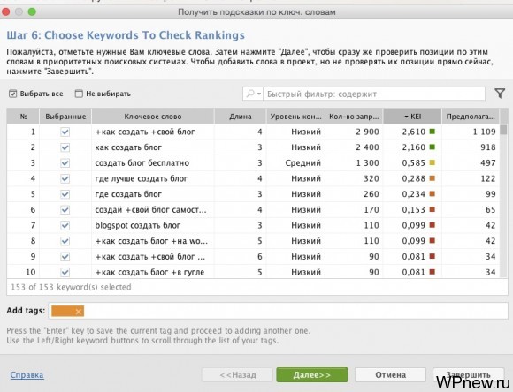The image size is (513, 392).
Task: Uncheck keyword как создать блог
Action: [65, 147]
